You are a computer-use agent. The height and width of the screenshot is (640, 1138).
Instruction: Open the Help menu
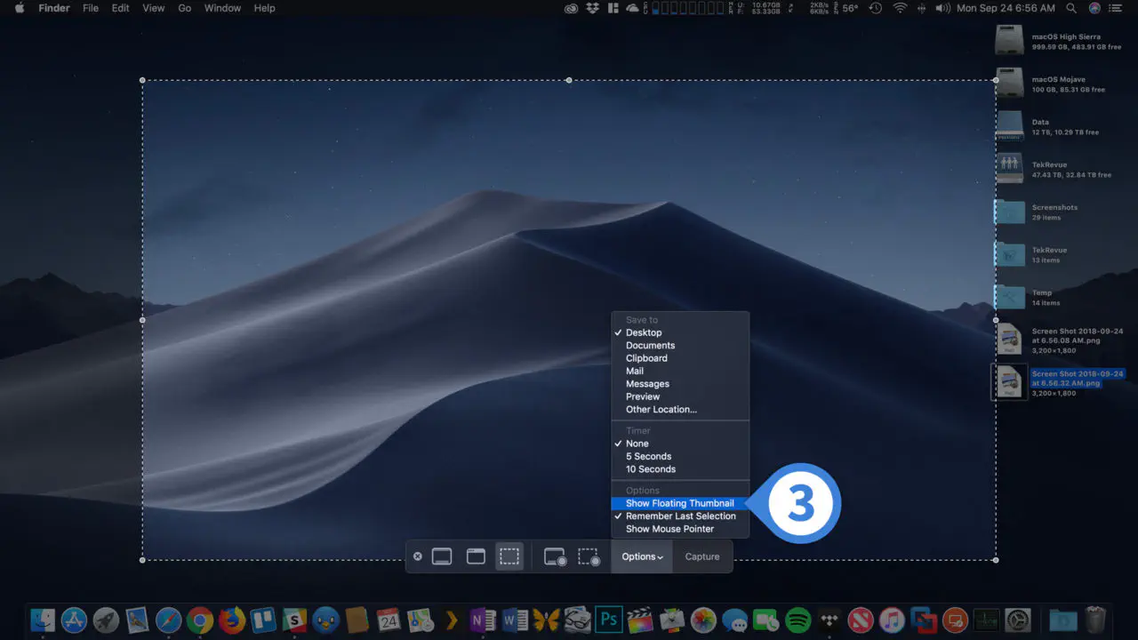tap(264, 8)
